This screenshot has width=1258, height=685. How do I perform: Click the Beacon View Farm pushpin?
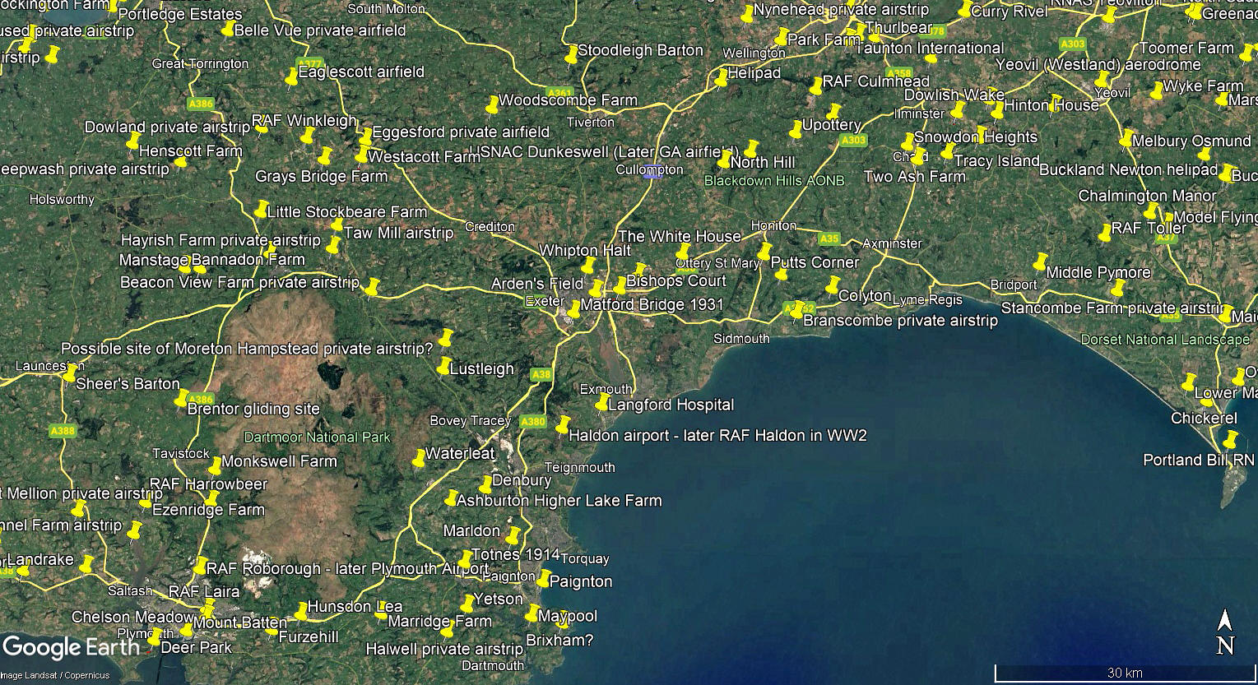pos(372,287)
